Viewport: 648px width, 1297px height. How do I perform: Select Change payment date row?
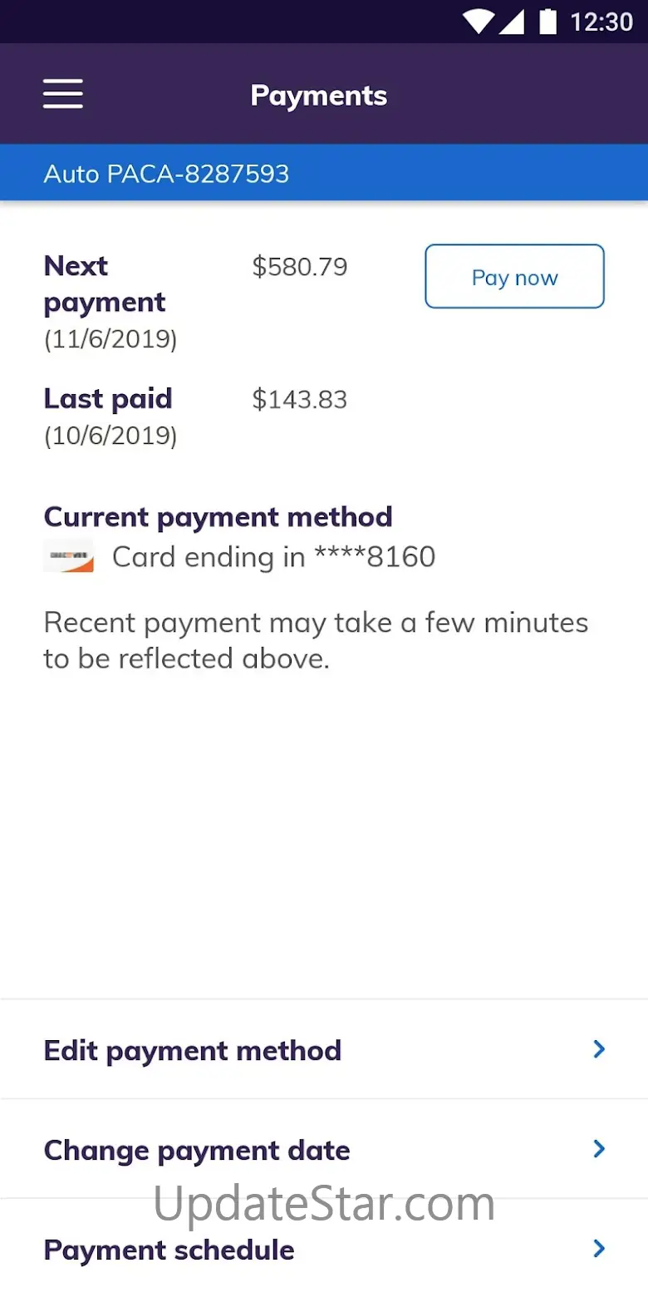click(197, 1150)
